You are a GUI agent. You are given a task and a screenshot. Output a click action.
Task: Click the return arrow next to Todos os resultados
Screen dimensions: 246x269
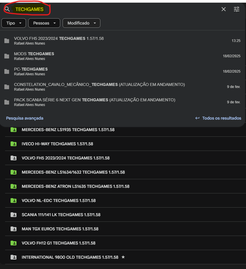click(x=197, y=118)
